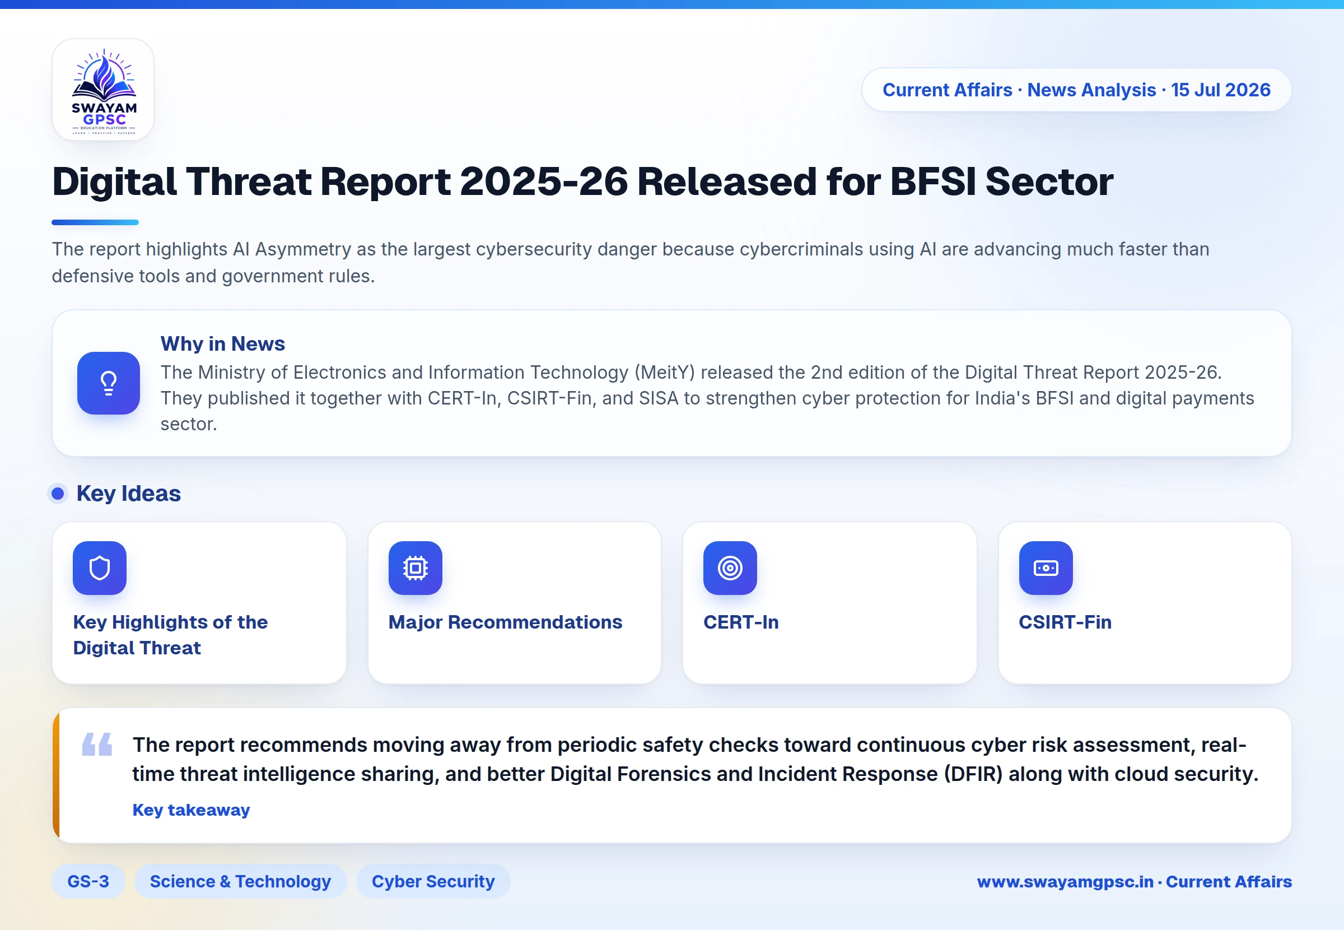Viewport: 1344px width, 930px height.
Task: Select the GS-3 tag
Action: [88, 882]
